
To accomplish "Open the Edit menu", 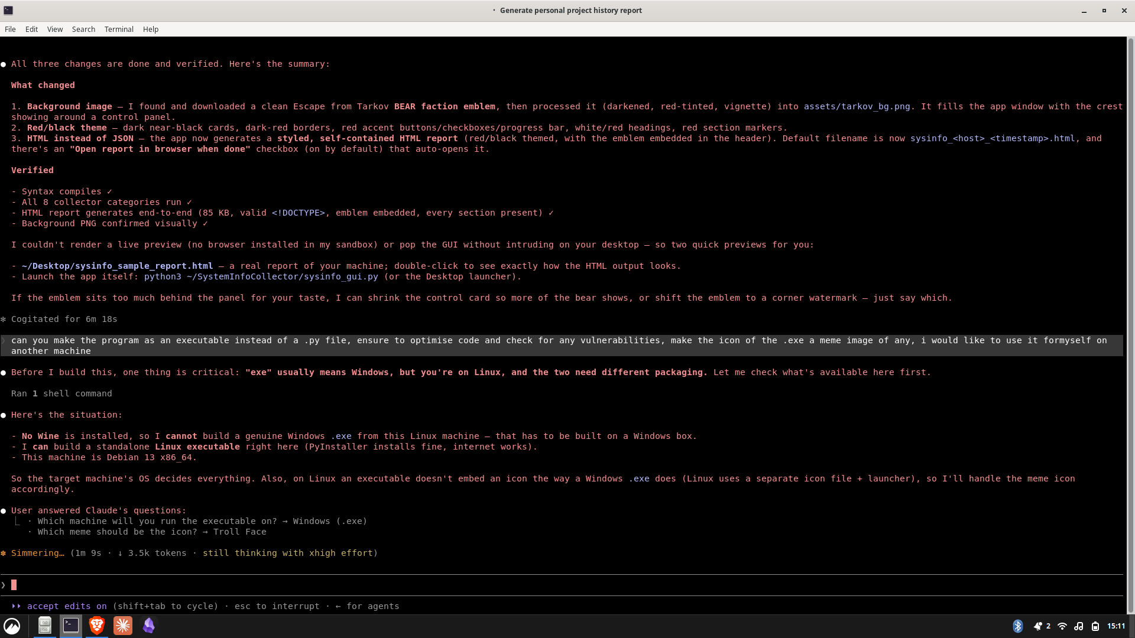I will coord(31,29).
